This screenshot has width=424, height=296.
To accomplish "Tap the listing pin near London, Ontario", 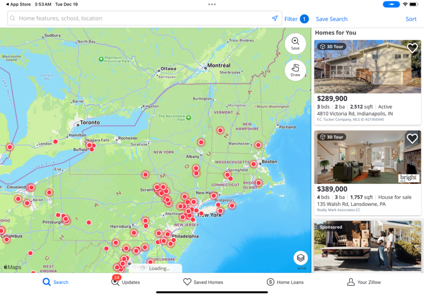I will point(55,142).
